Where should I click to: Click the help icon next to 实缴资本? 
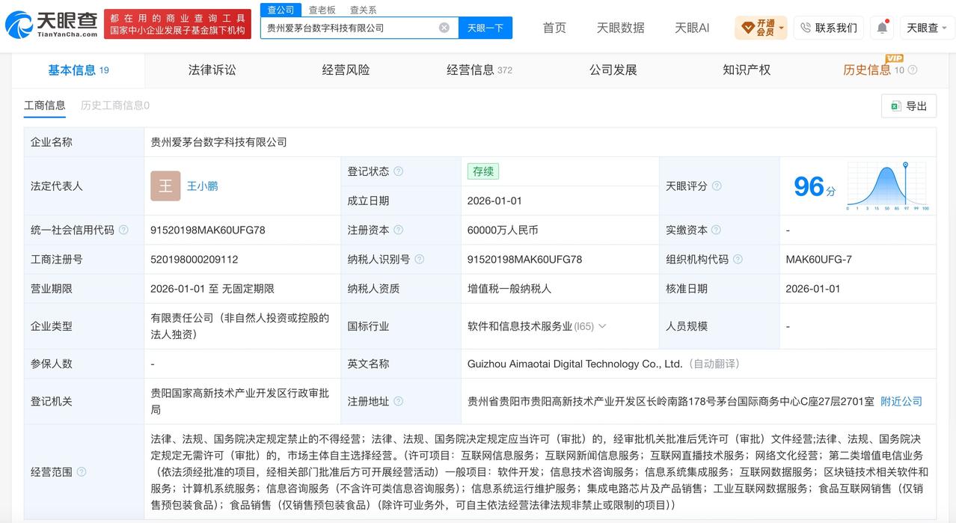(716, 230)
